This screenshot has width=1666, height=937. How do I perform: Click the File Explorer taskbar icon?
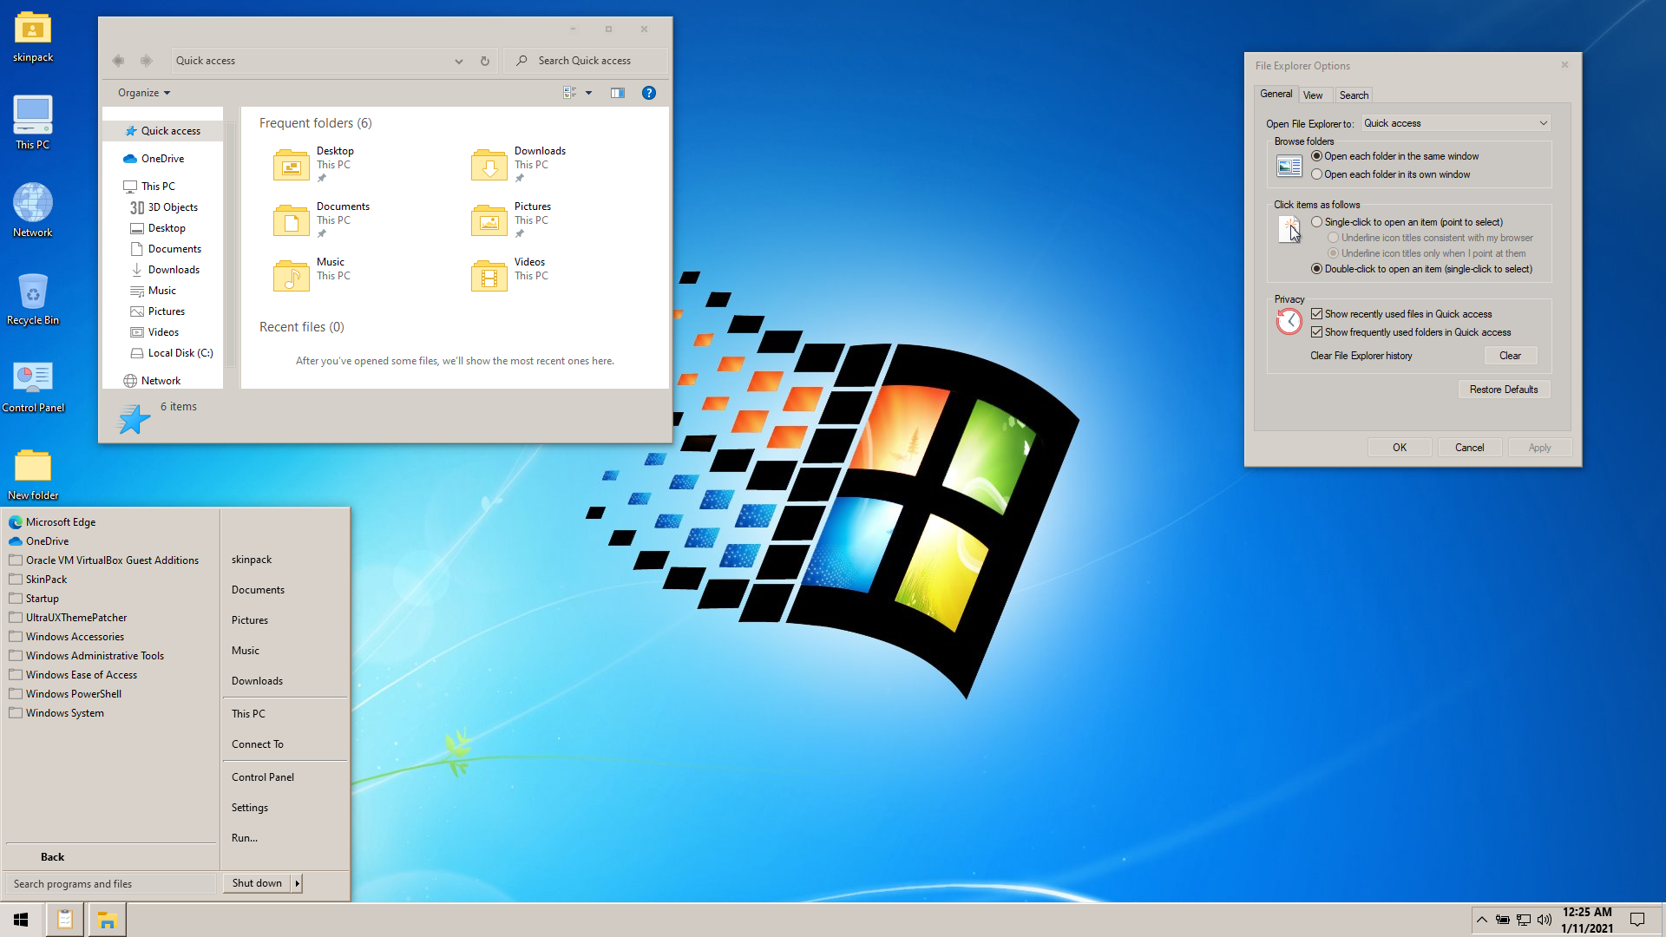click(107, 921)
